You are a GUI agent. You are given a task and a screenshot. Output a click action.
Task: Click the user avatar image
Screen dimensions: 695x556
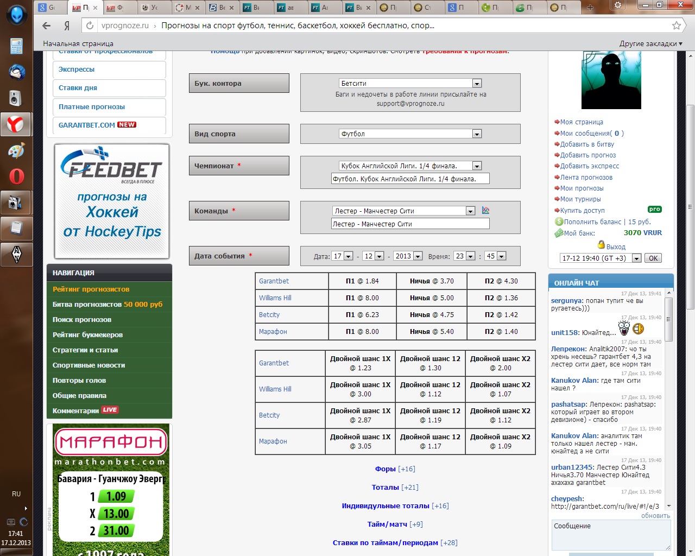611,80
